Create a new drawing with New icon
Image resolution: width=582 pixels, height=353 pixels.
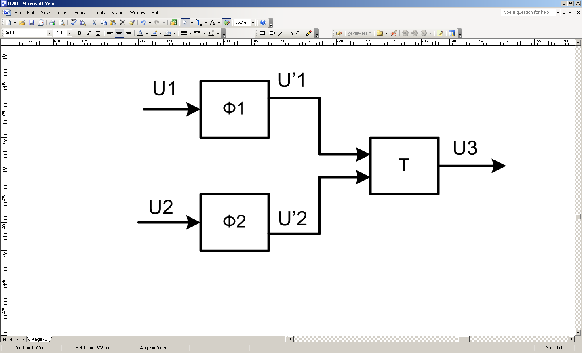click(8, 23)
